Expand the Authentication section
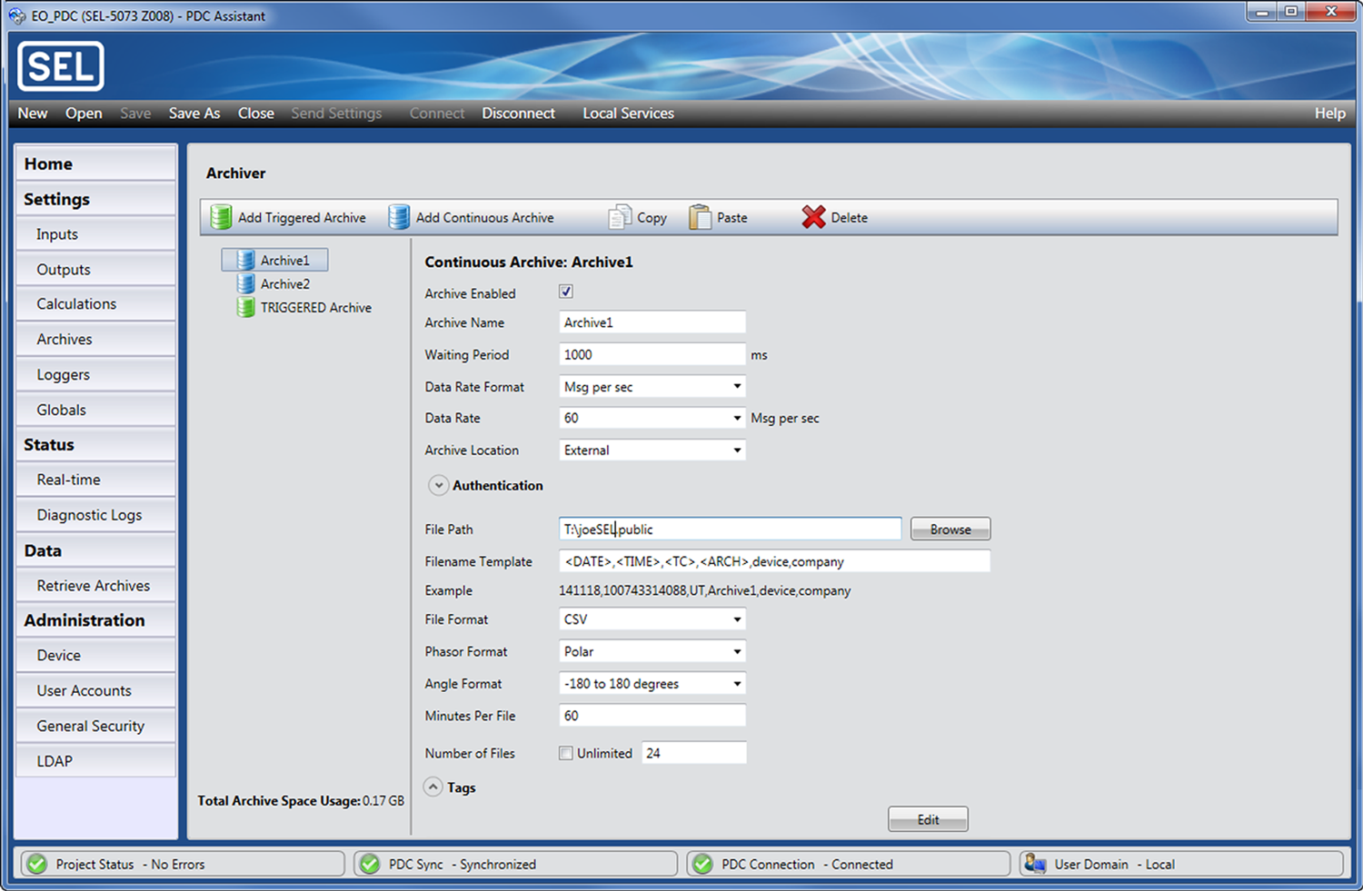This screenshot has width=1363, height=891. tap(438, 485)
